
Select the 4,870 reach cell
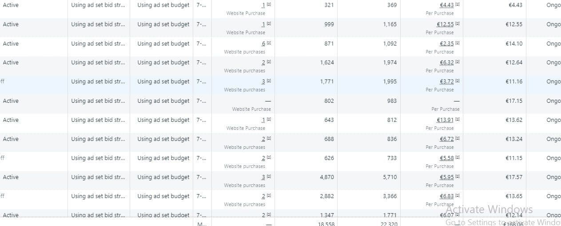tap(326, 177)
